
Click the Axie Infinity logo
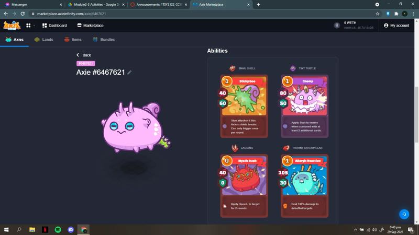pyautogui.click(x=12, y=25)
